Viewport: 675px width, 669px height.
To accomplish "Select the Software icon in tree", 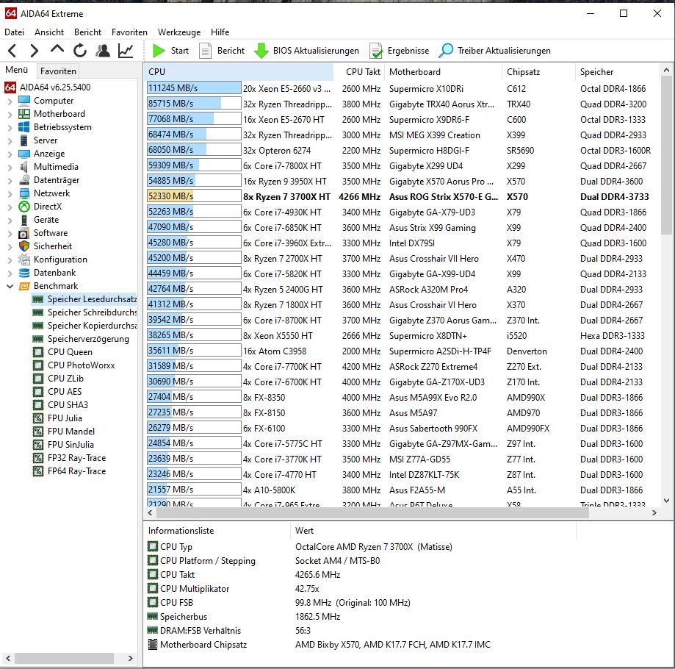I will [x=24, y=233].
